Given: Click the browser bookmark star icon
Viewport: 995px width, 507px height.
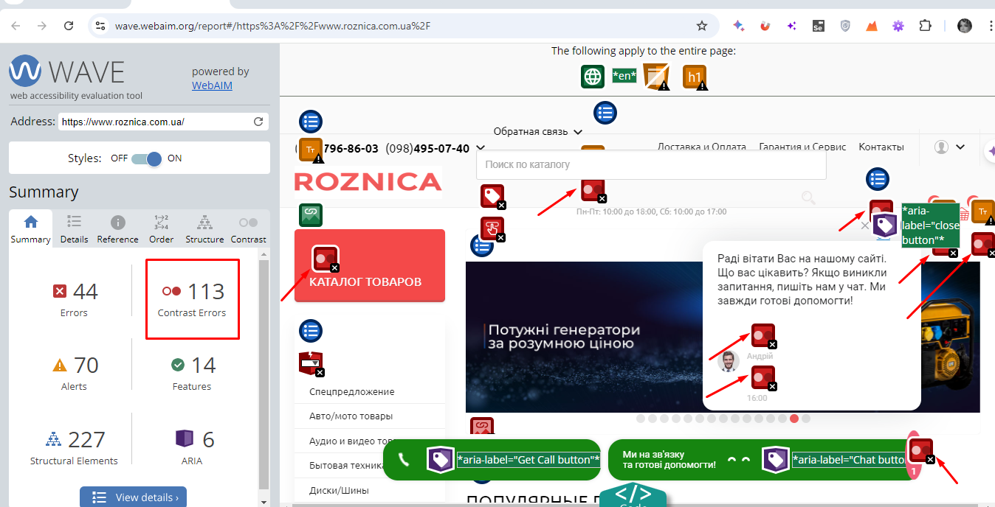Looking at the screenshot, I should coord(701,26).
